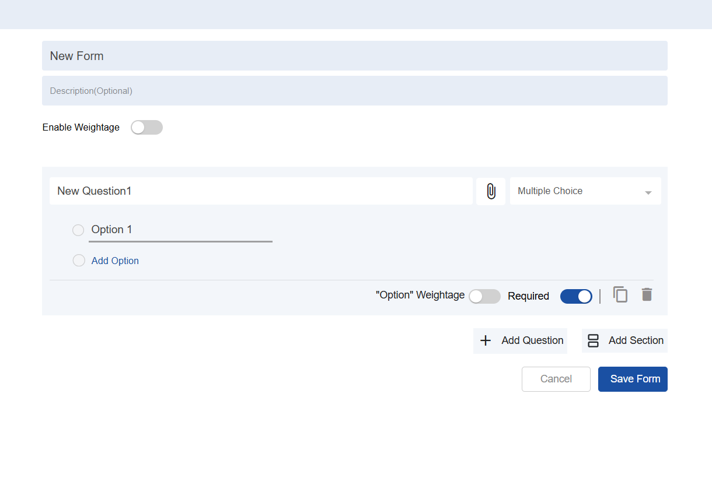Click the Cancel button

(556, 379)
